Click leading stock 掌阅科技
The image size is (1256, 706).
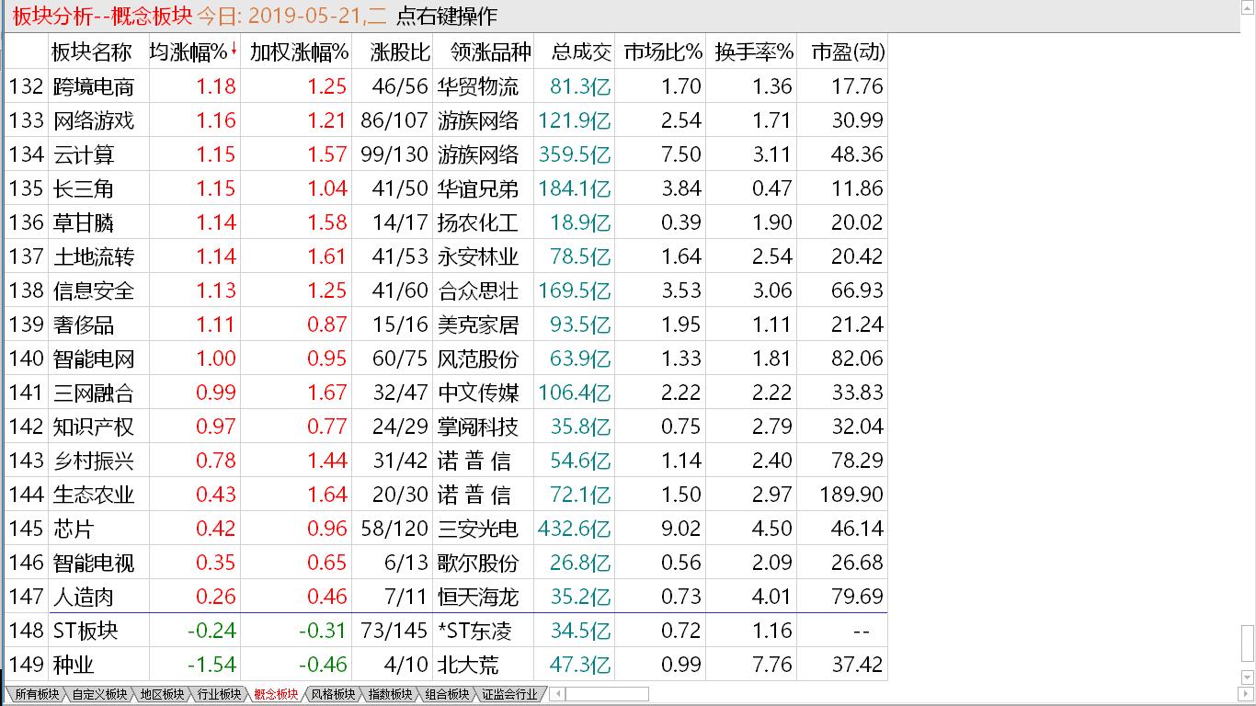coord(478,427)
